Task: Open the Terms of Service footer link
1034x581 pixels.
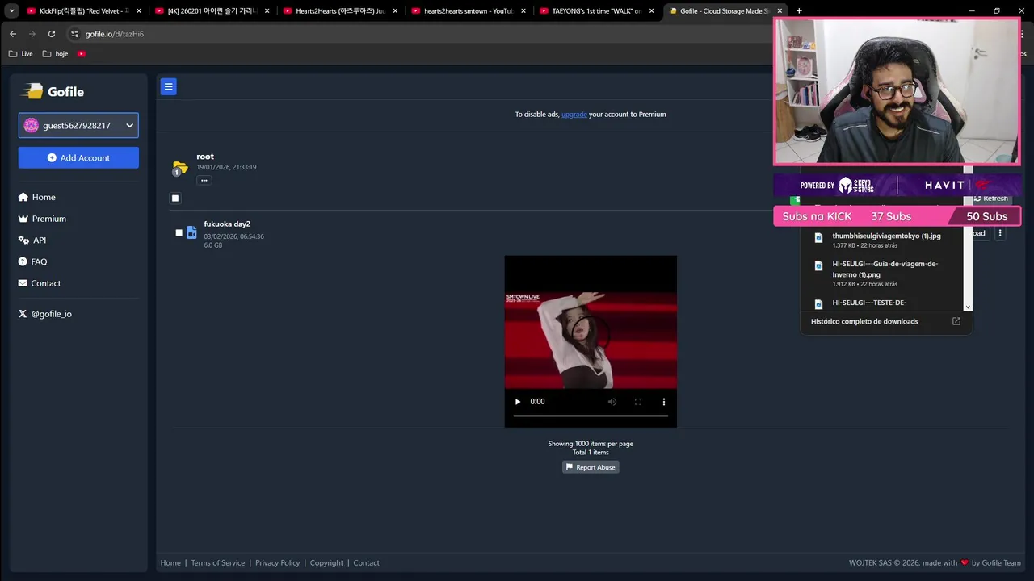Action: 218,563
